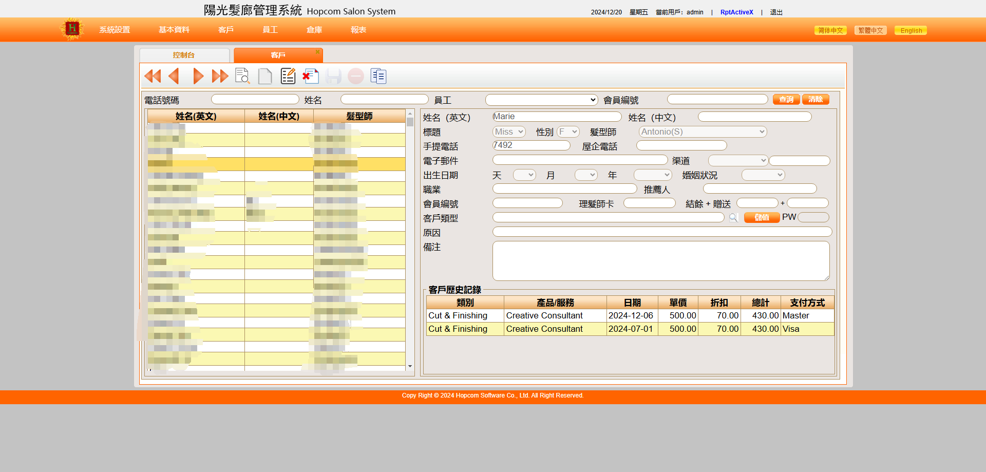986x472 pixels.
Task: Select the Visa payment history row
Action: pyautogui.click(x=630, y=329)
